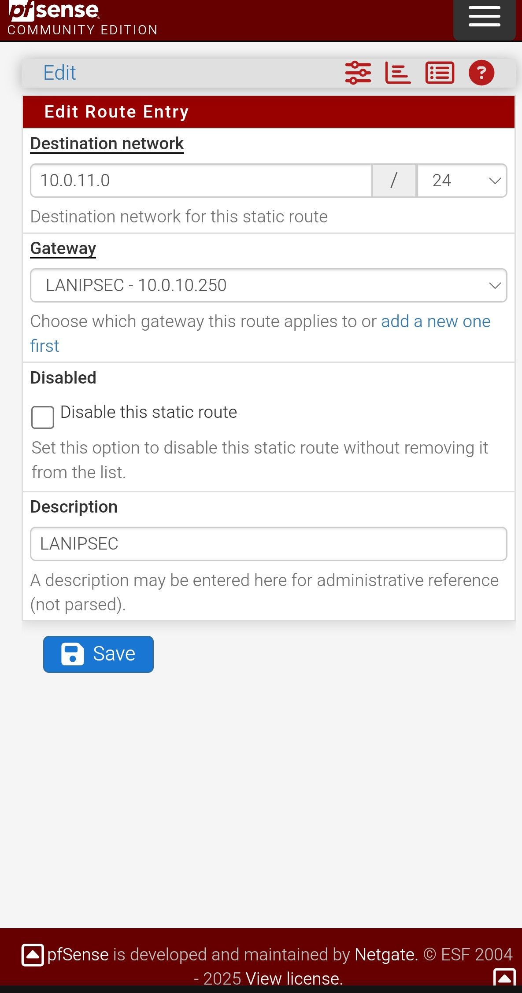Click the pfSense logo in the header
Screen dimensions: 522x993
(x=54, y=12)
